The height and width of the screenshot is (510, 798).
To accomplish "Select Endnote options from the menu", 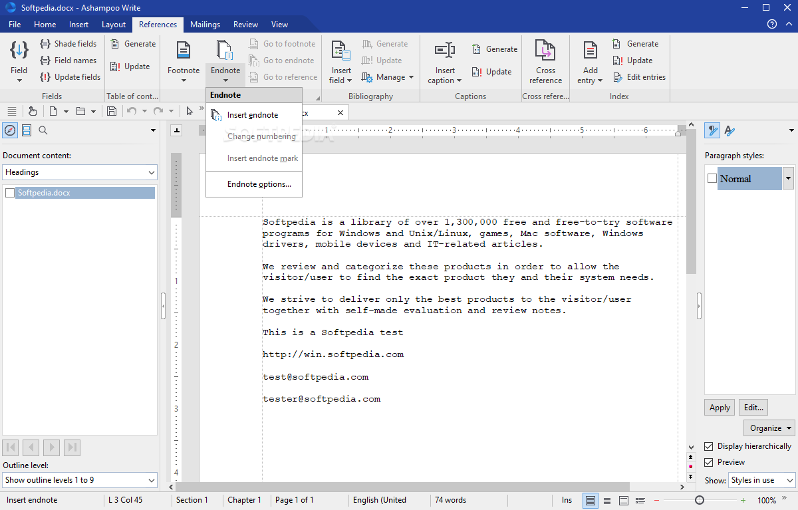I will tap(254, 184).
